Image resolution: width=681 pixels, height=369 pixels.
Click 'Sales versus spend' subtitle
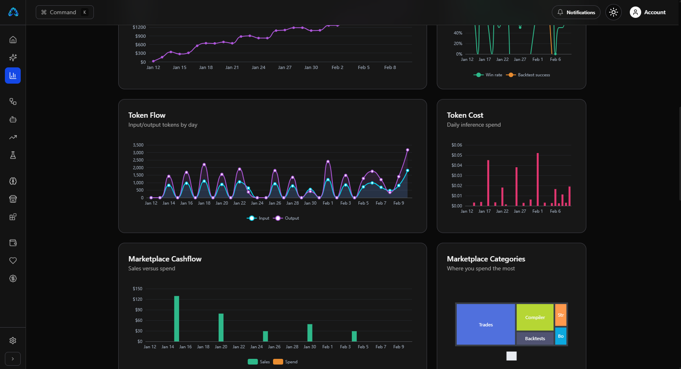click(152, 269)
